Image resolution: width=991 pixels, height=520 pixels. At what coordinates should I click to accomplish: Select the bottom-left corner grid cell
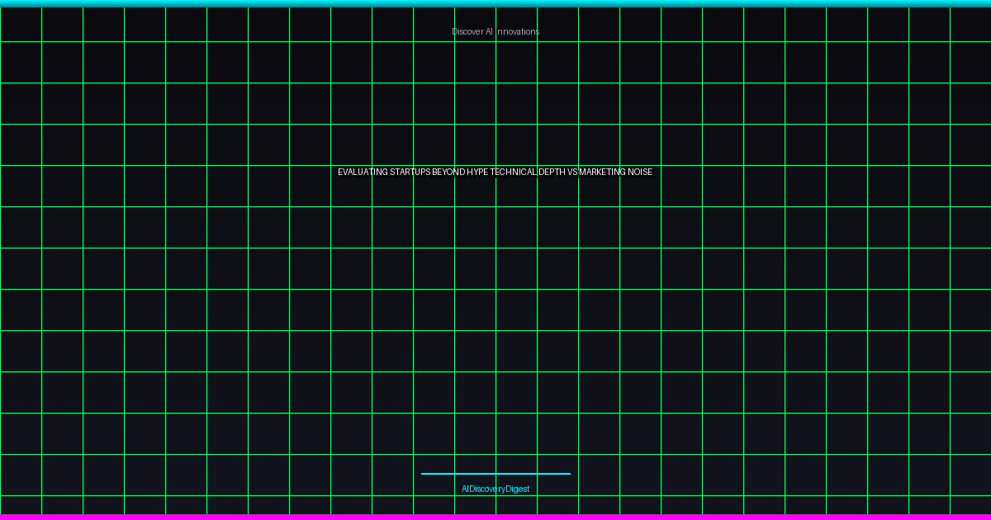[21, 504]
